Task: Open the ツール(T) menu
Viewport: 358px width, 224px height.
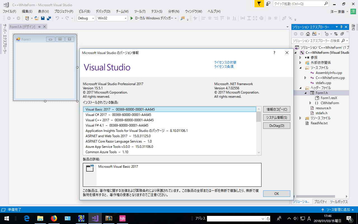Action: coord(140,11)
